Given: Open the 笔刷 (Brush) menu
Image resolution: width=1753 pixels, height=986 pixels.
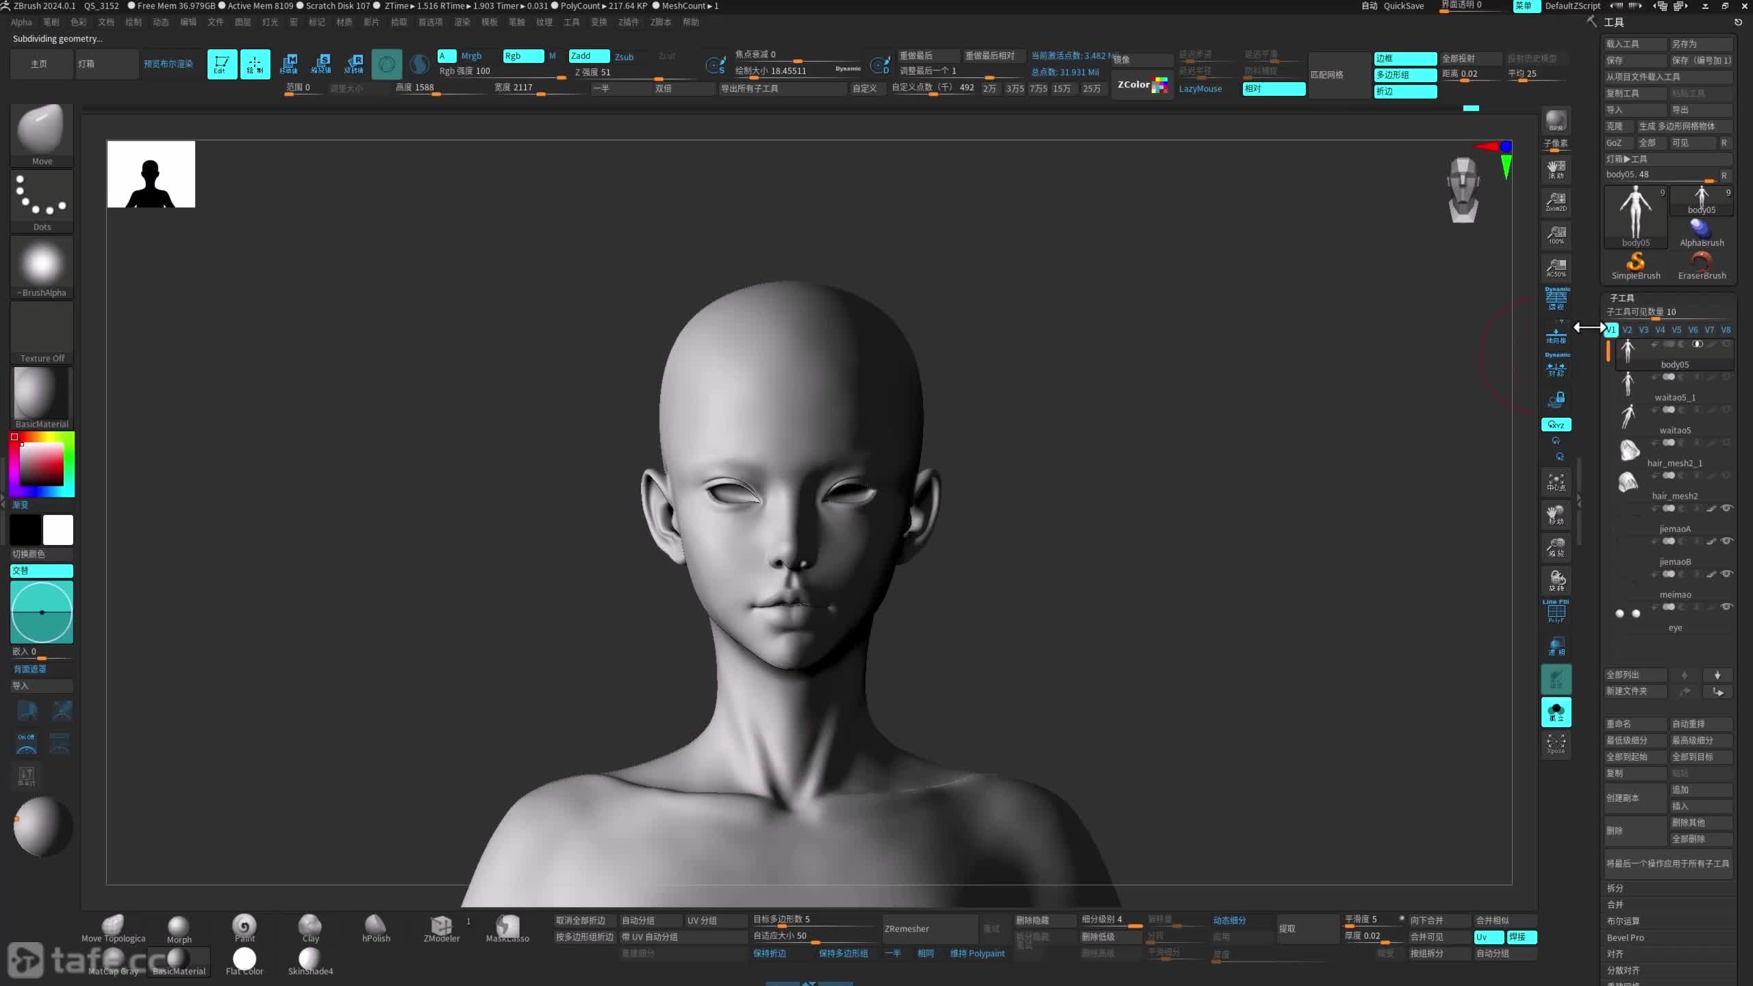Looking at the screenshot, I should [51, 23].
